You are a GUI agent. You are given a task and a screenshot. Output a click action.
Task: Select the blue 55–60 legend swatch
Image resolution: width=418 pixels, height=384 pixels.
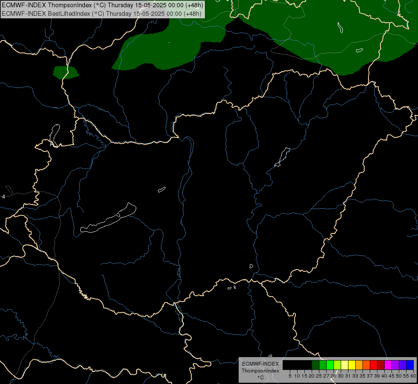410,365
